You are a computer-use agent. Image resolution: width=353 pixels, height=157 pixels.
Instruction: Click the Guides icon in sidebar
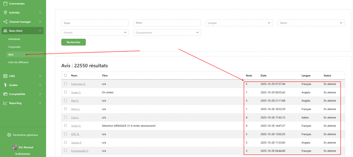pos(5,85)
